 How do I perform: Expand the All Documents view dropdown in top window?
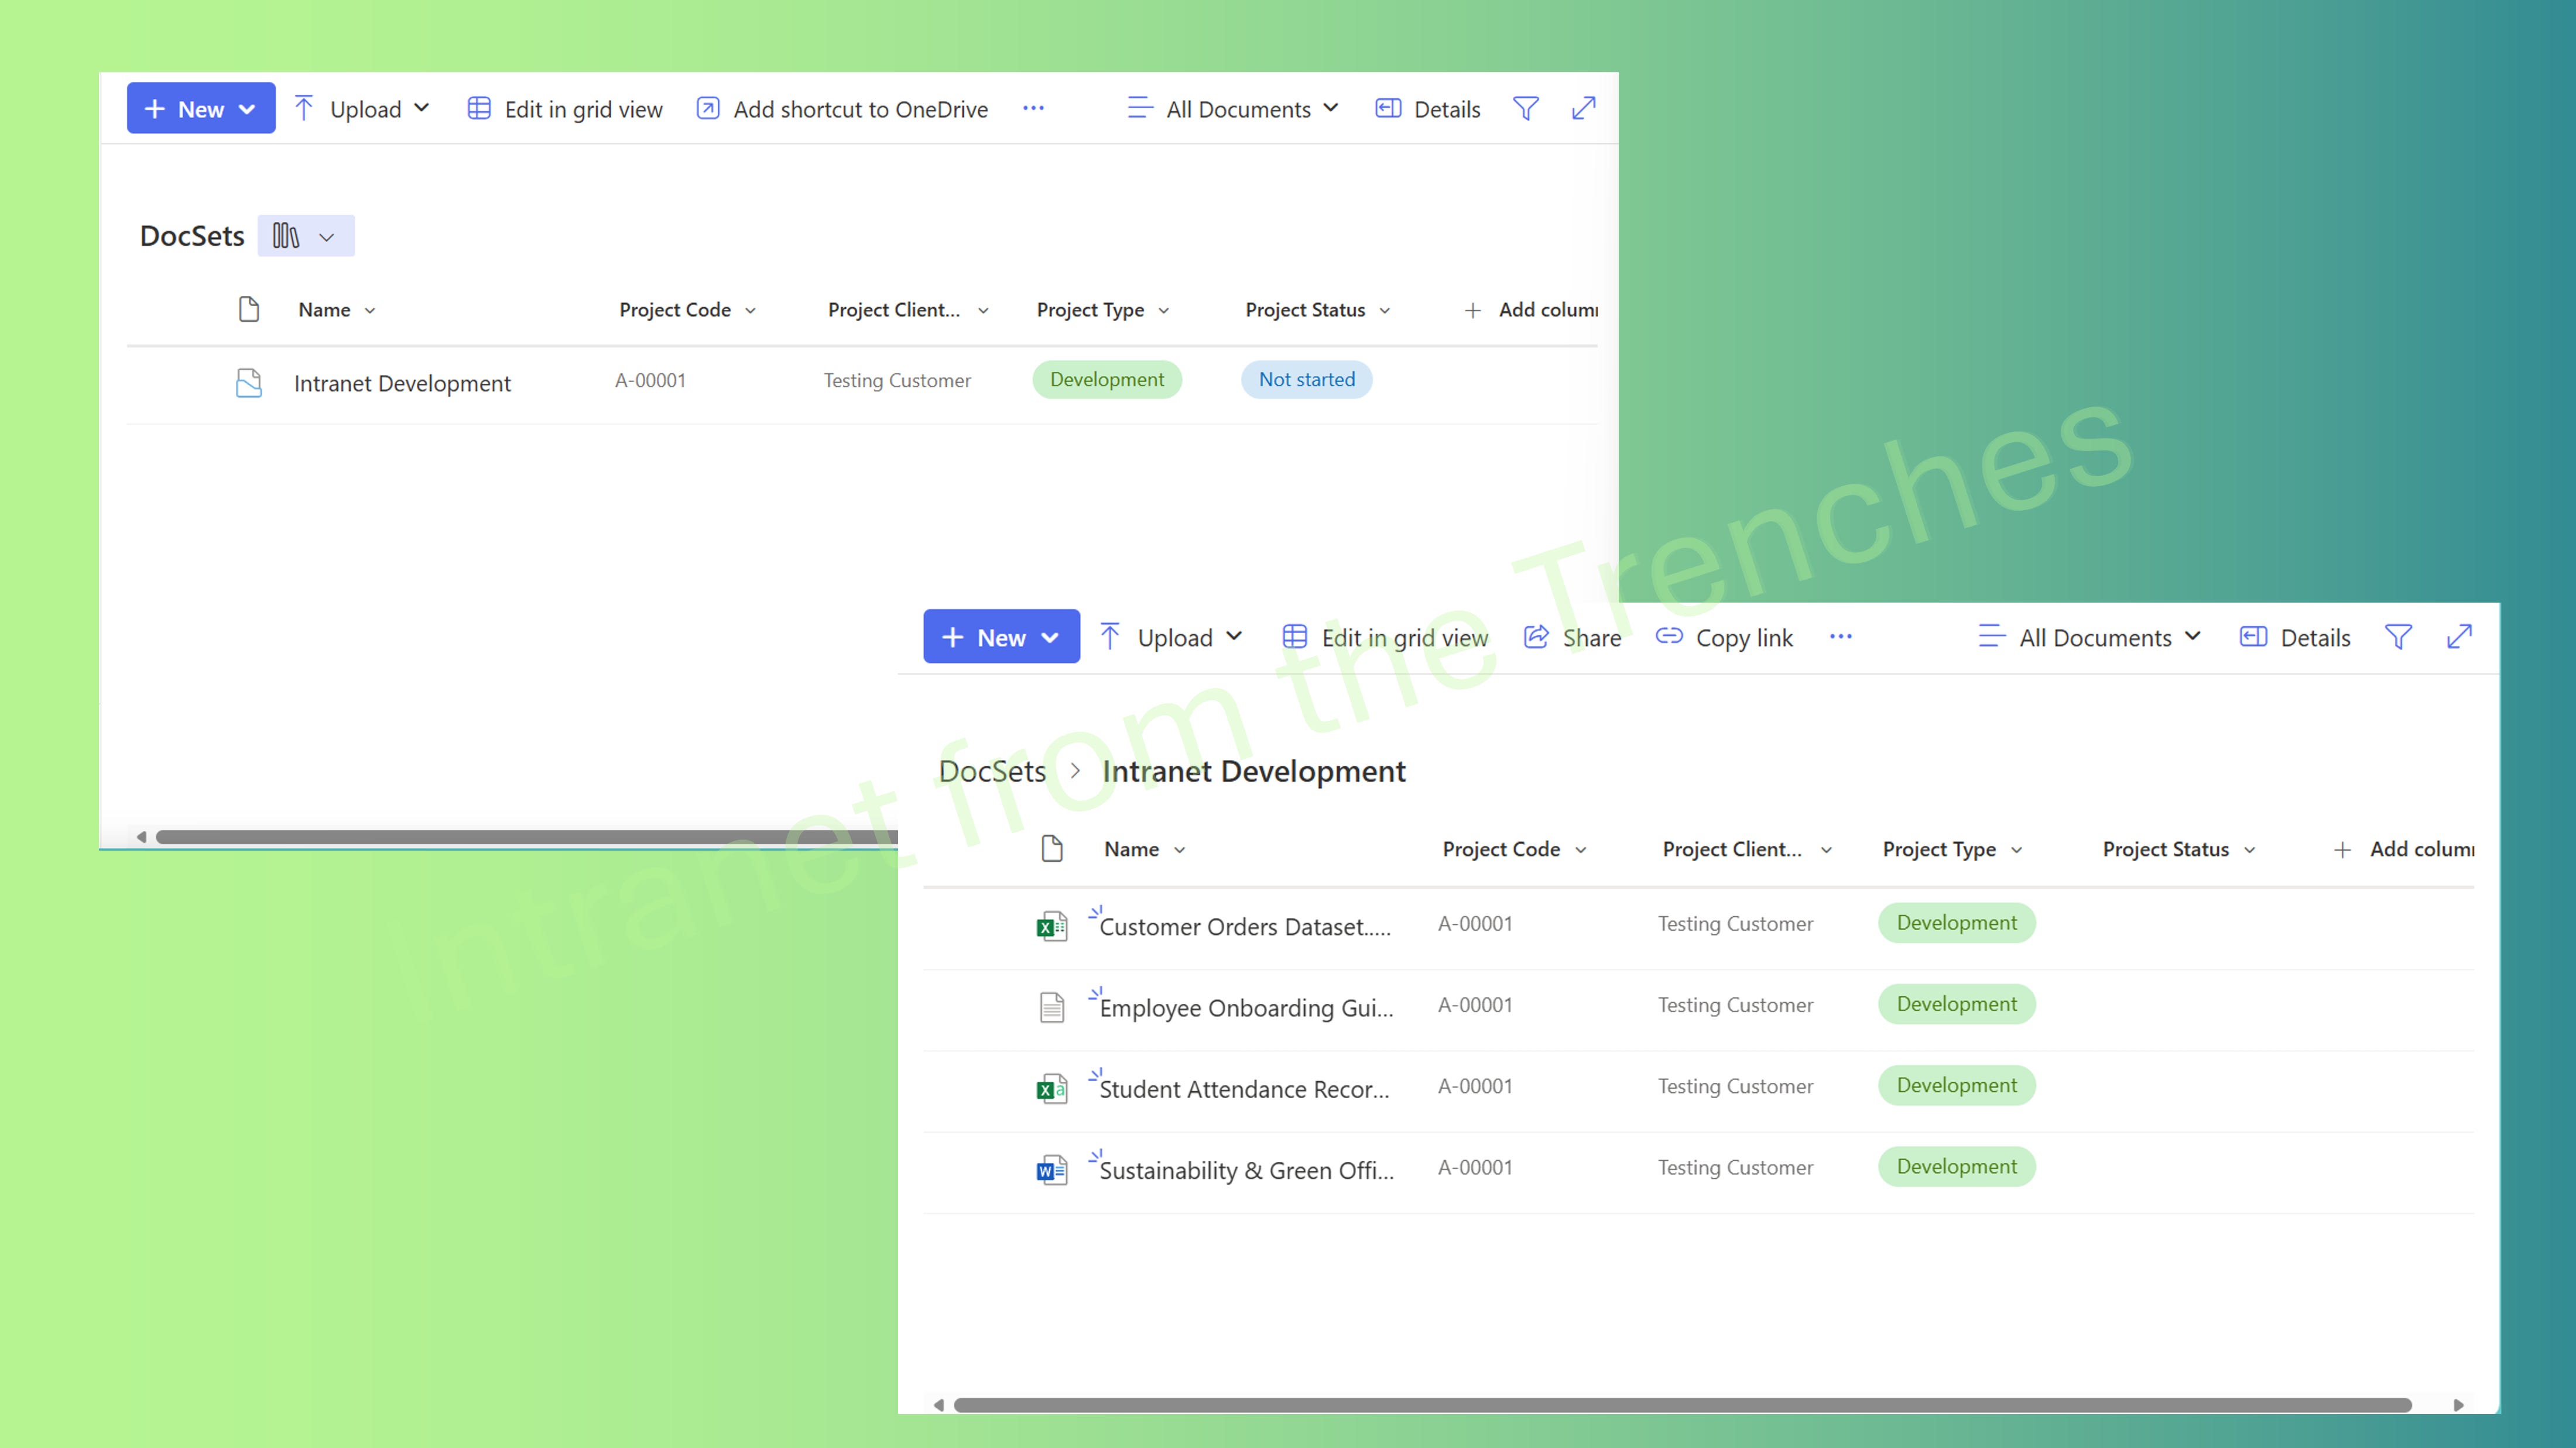click(1233, 109)
